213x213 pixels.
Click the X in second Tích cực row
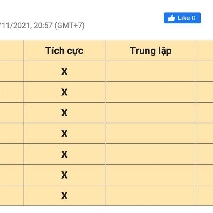(64, 92)
